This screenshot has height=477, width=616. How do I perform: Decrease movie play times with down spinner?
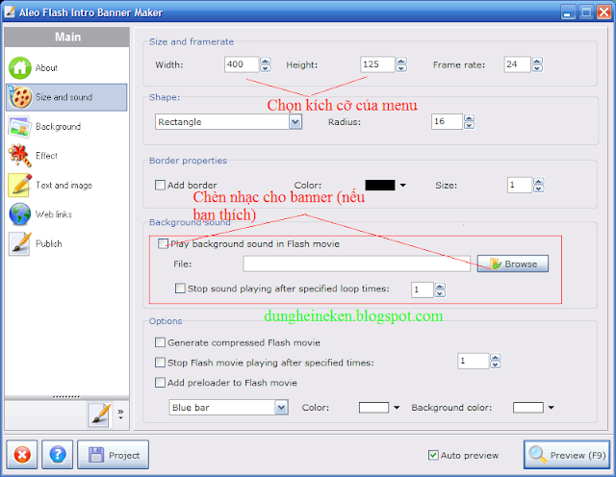(496, 364)
